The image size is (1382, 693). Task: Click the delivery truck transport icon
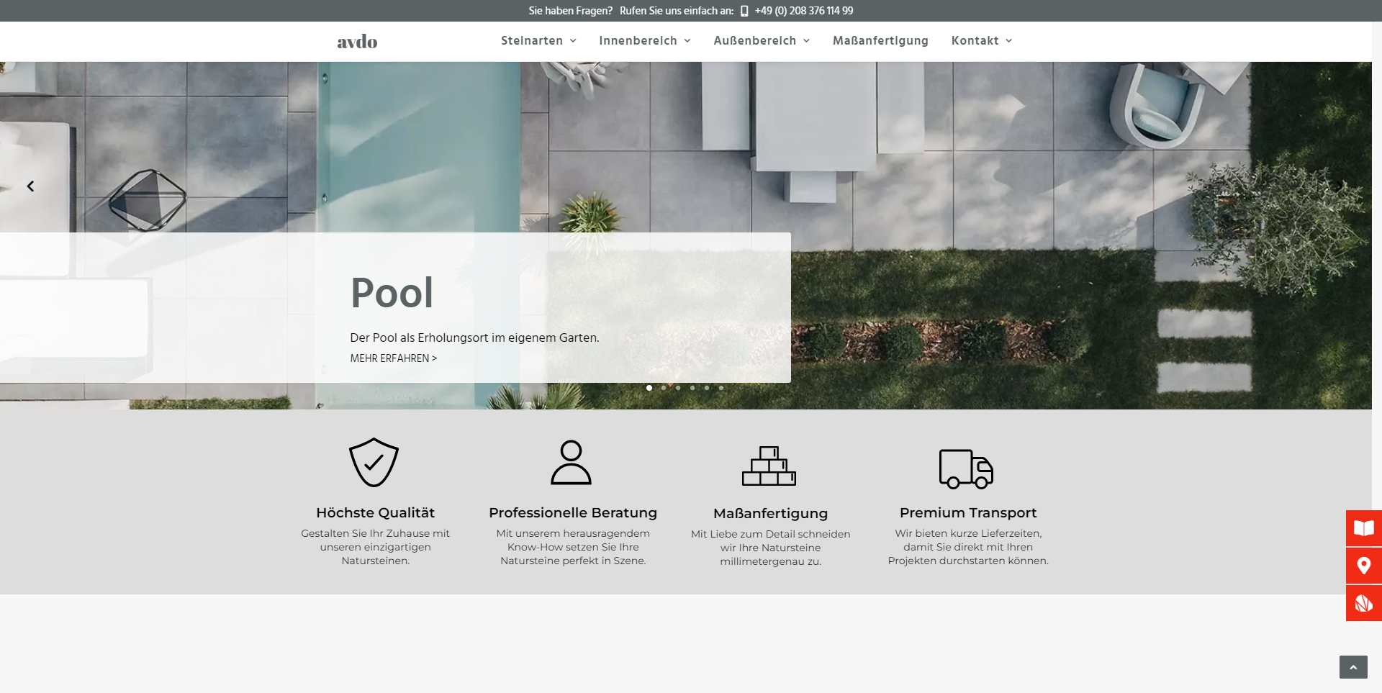click(x=966, y=468)
